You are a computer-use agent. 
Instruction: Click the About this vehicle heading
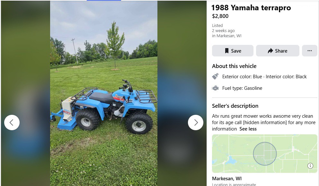pos(234,66)
